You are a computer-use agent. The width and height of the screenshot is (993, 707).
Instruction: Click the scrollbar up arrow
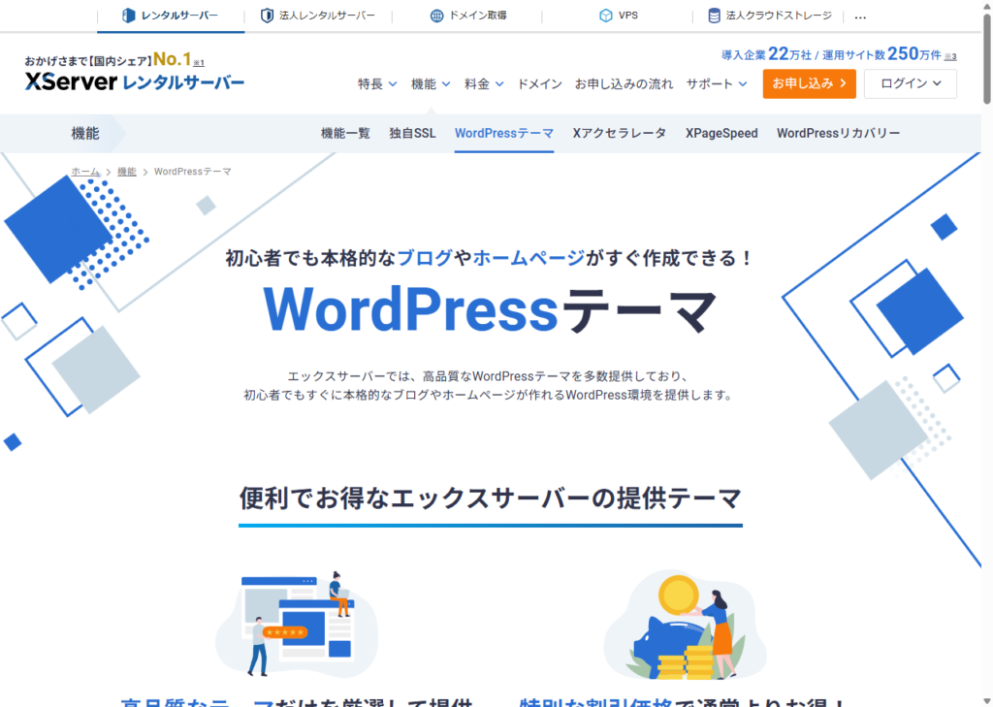(x=986, y=6)
